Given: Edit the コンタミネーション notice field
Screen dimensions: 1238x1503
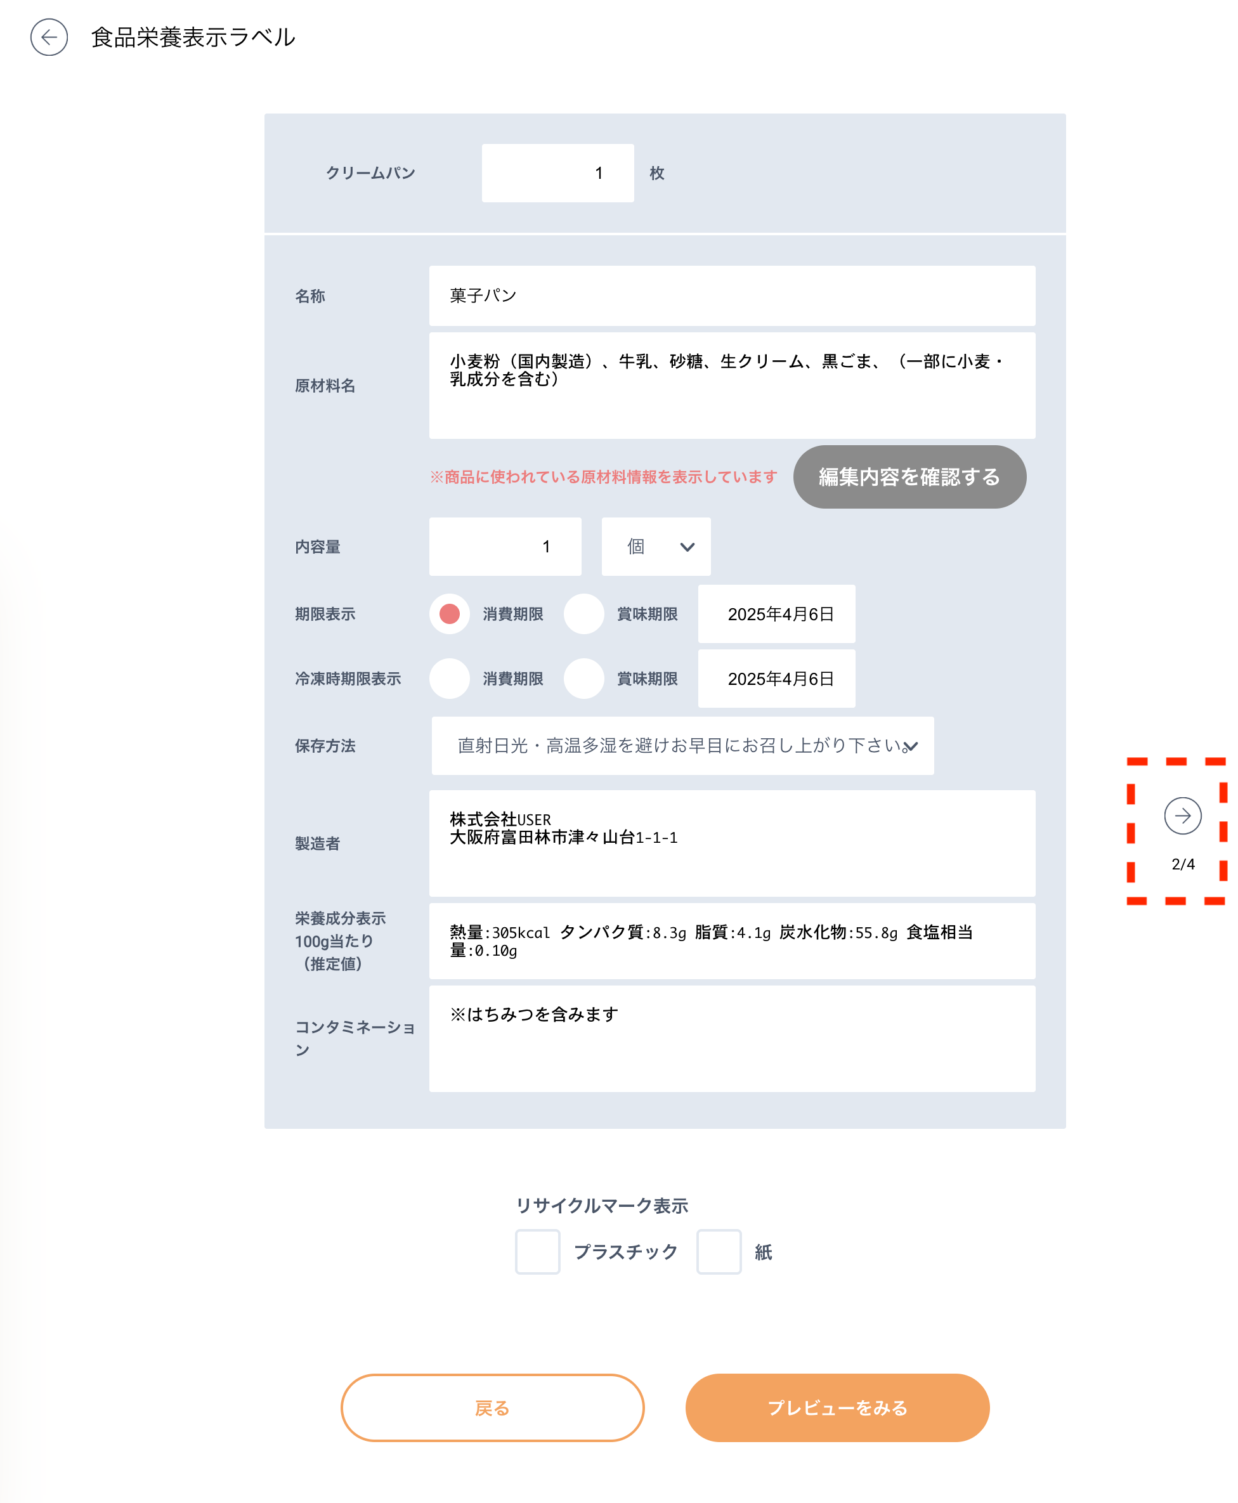Looking at the screenshot, I should pyautogui.click(x=732, y=1038).
